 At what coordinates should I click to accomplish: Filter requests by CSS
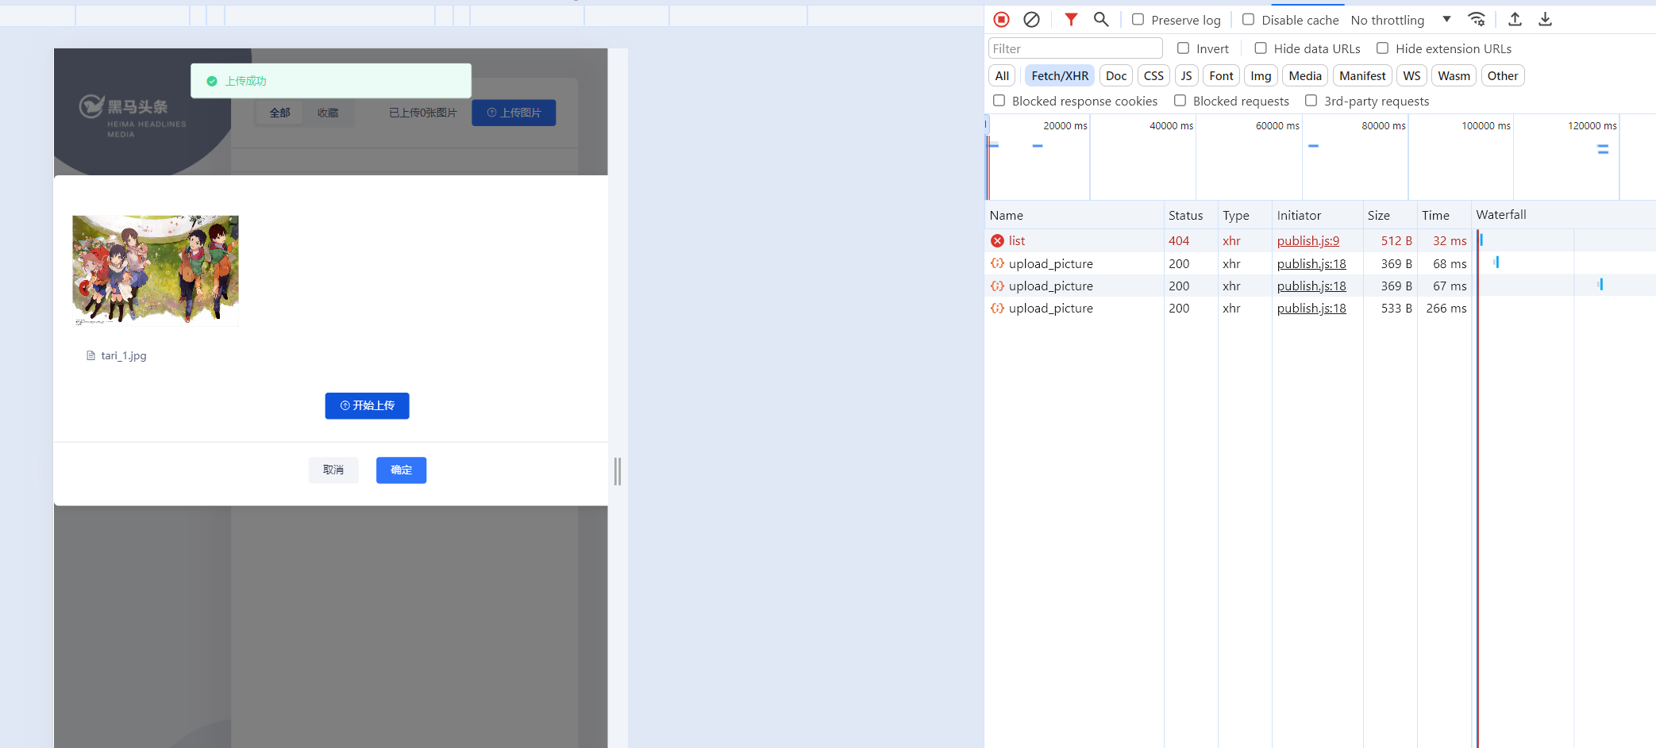1153,76
